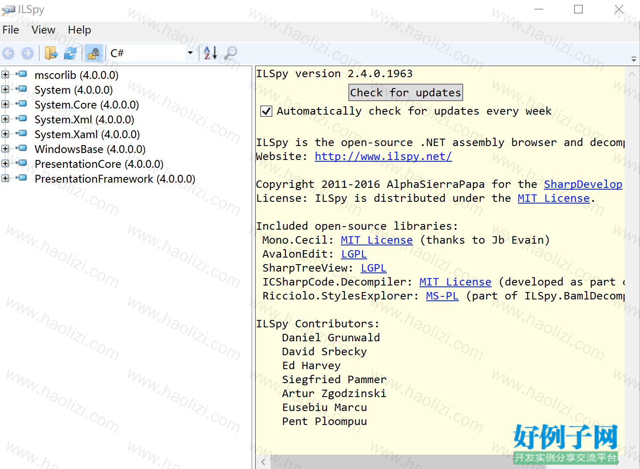Reload assemblies with the refresh icon
The height and width of the screenshot is (469, 640).
click(x=70, y=53)
